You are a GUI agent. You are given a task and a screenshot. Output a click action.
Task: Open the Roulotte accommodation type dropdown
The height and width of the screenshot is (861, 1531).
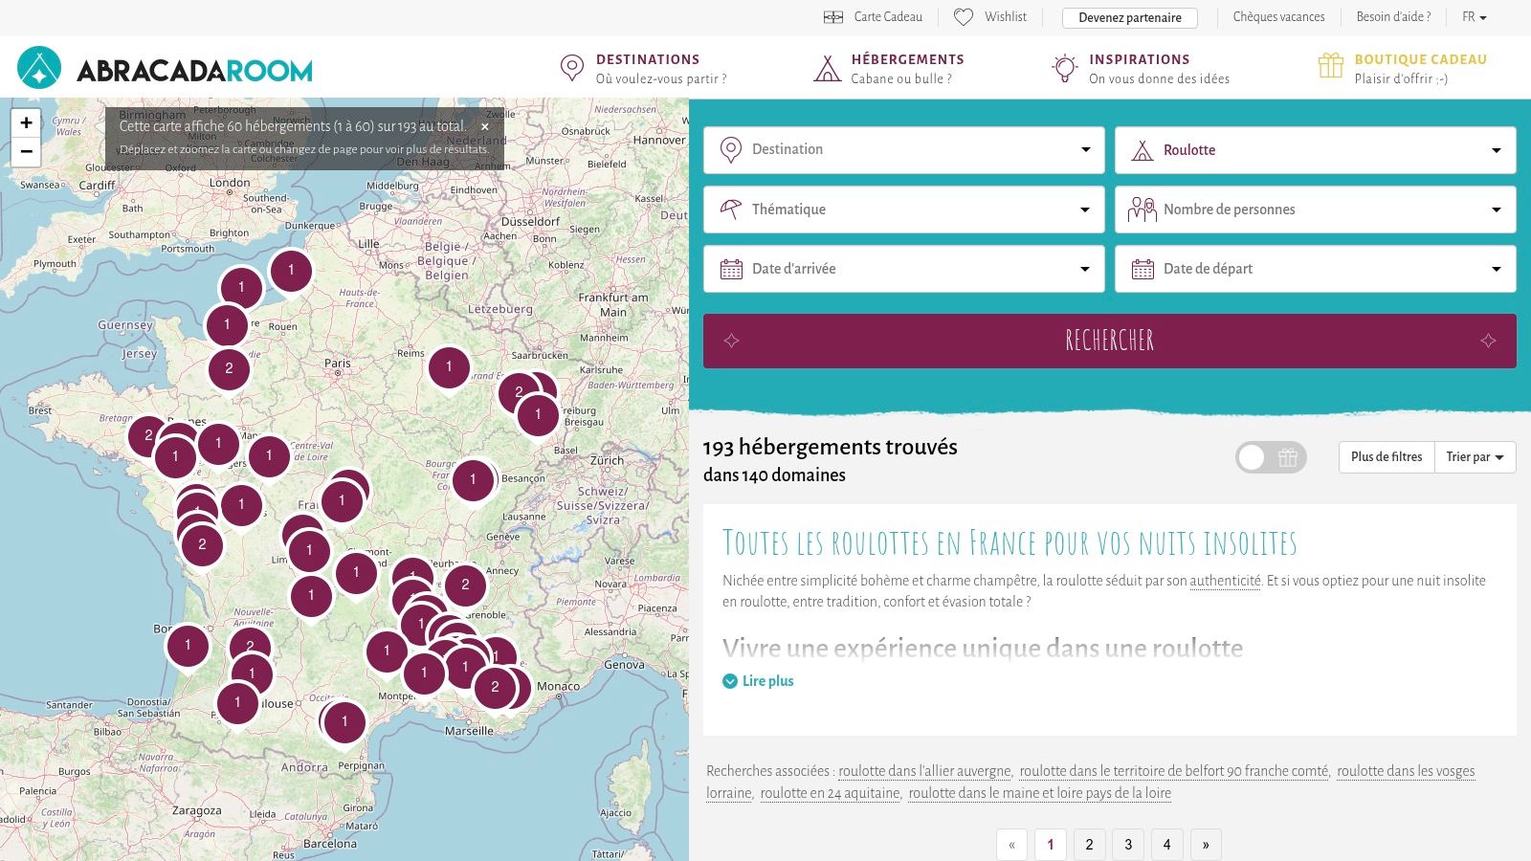coord(1316,150)
